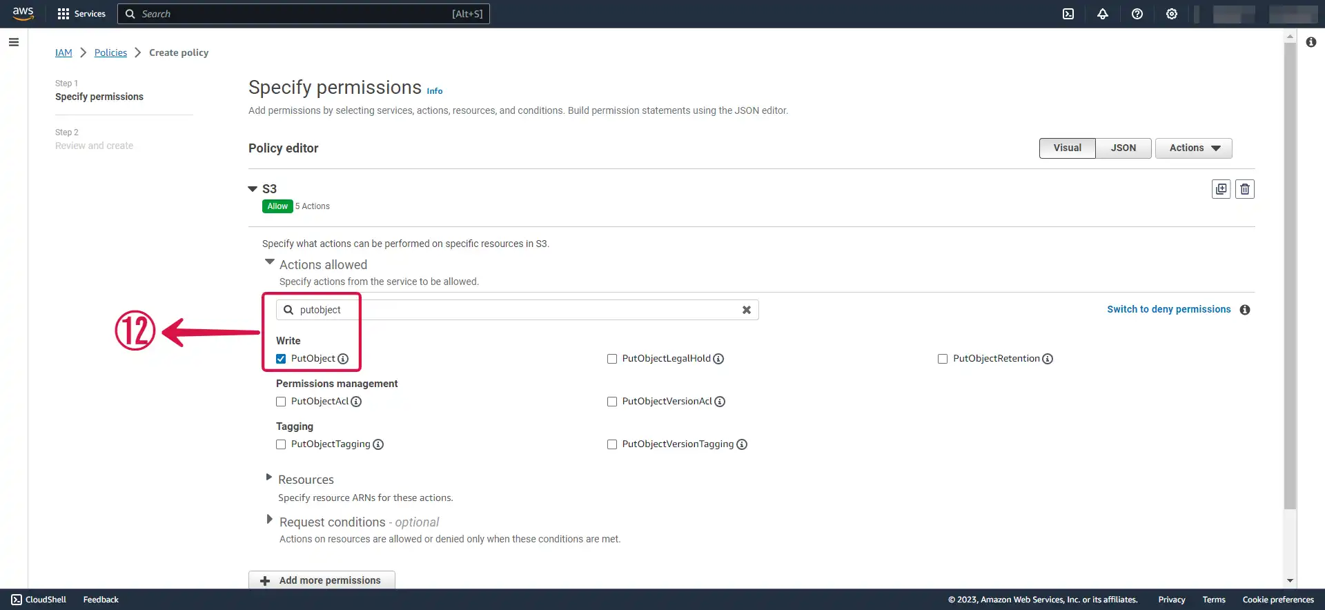Click Add more permissions button
Image resolution: width=1325 pixels, height=610 pixels.
322,580
